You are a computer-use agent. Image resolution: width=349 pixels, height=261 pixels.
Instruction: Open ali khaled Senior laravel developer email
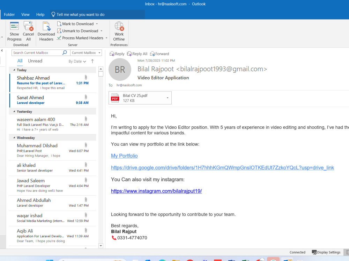tap(53, 168)
